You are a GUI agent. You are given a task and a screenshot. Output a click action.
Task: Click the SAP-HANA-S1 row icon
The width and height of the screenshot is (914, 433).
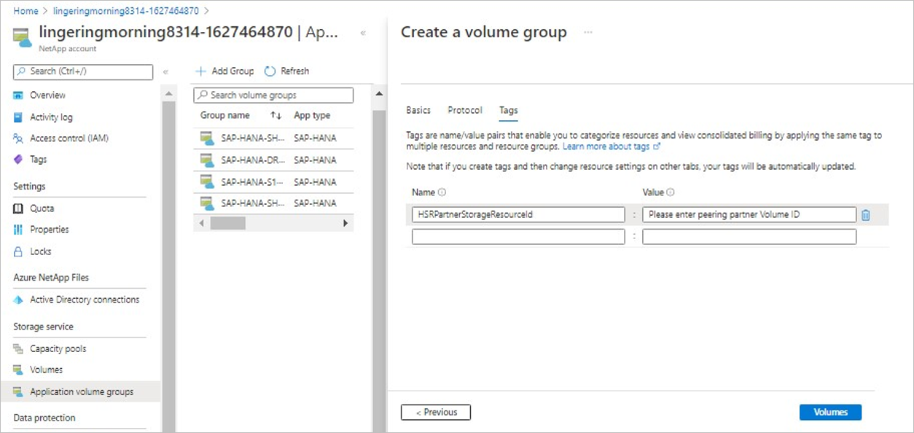[207, 182]
